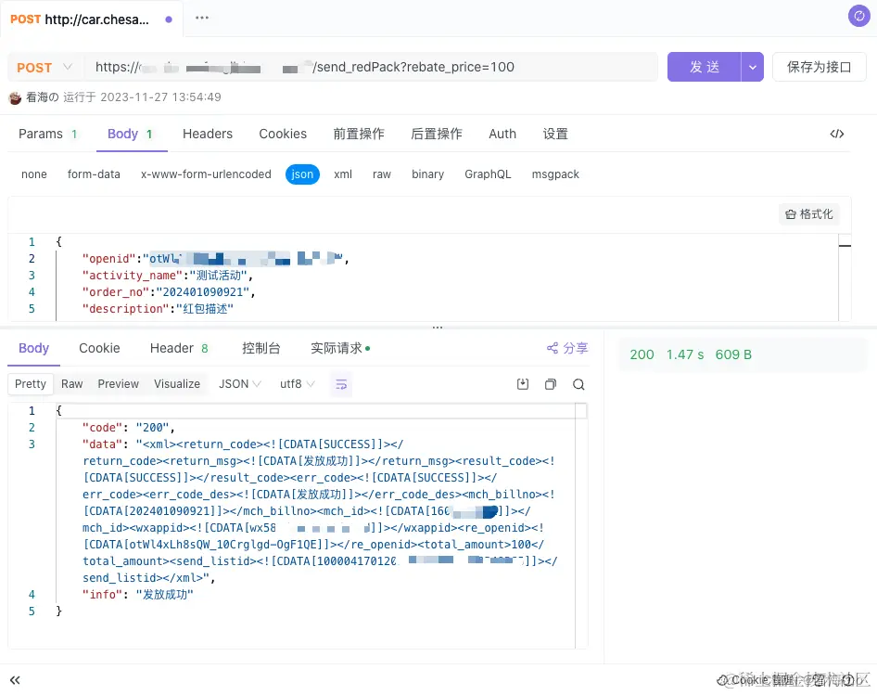Open the POST method dropdown
877x695 pixels.
click(44, 67)
